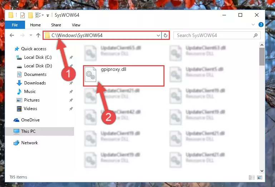The height and width of the screenshot is (187, 275).
Task: Open the Customize Quick Access Toolbar arrow
Action: [48, 16]
